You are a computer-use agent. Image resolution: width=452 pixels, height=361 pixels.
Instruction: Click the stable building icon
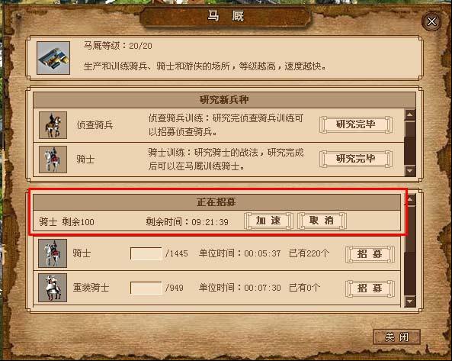[53, 58]
